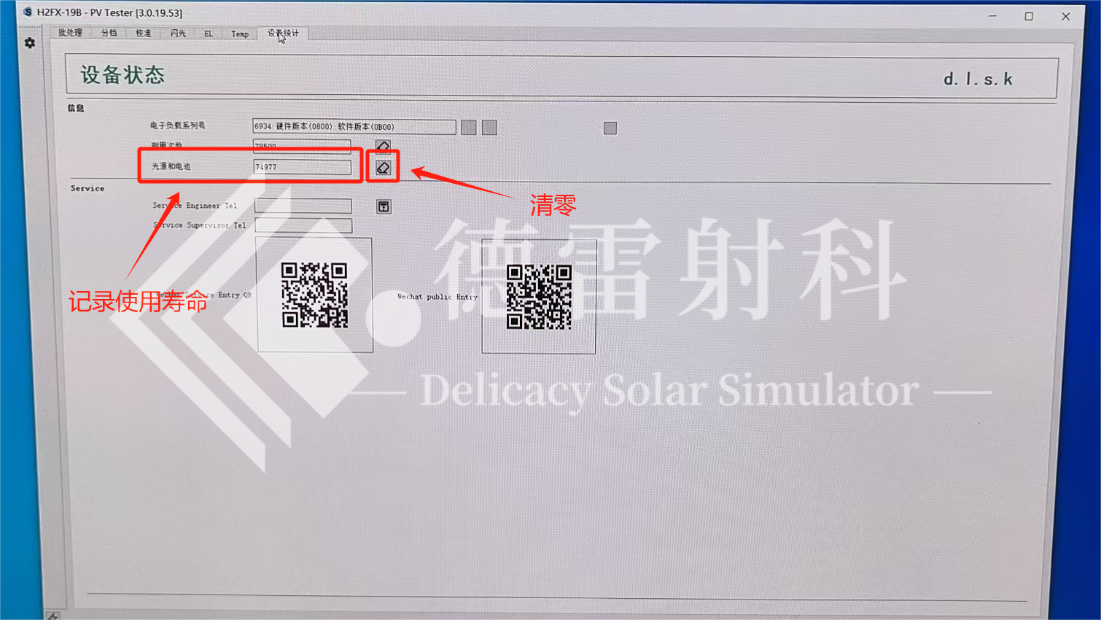This screenshot has width=1101, height=620.
Task: Click save icon next to Service Engineer Tel
Action: (x=384, y=206)
